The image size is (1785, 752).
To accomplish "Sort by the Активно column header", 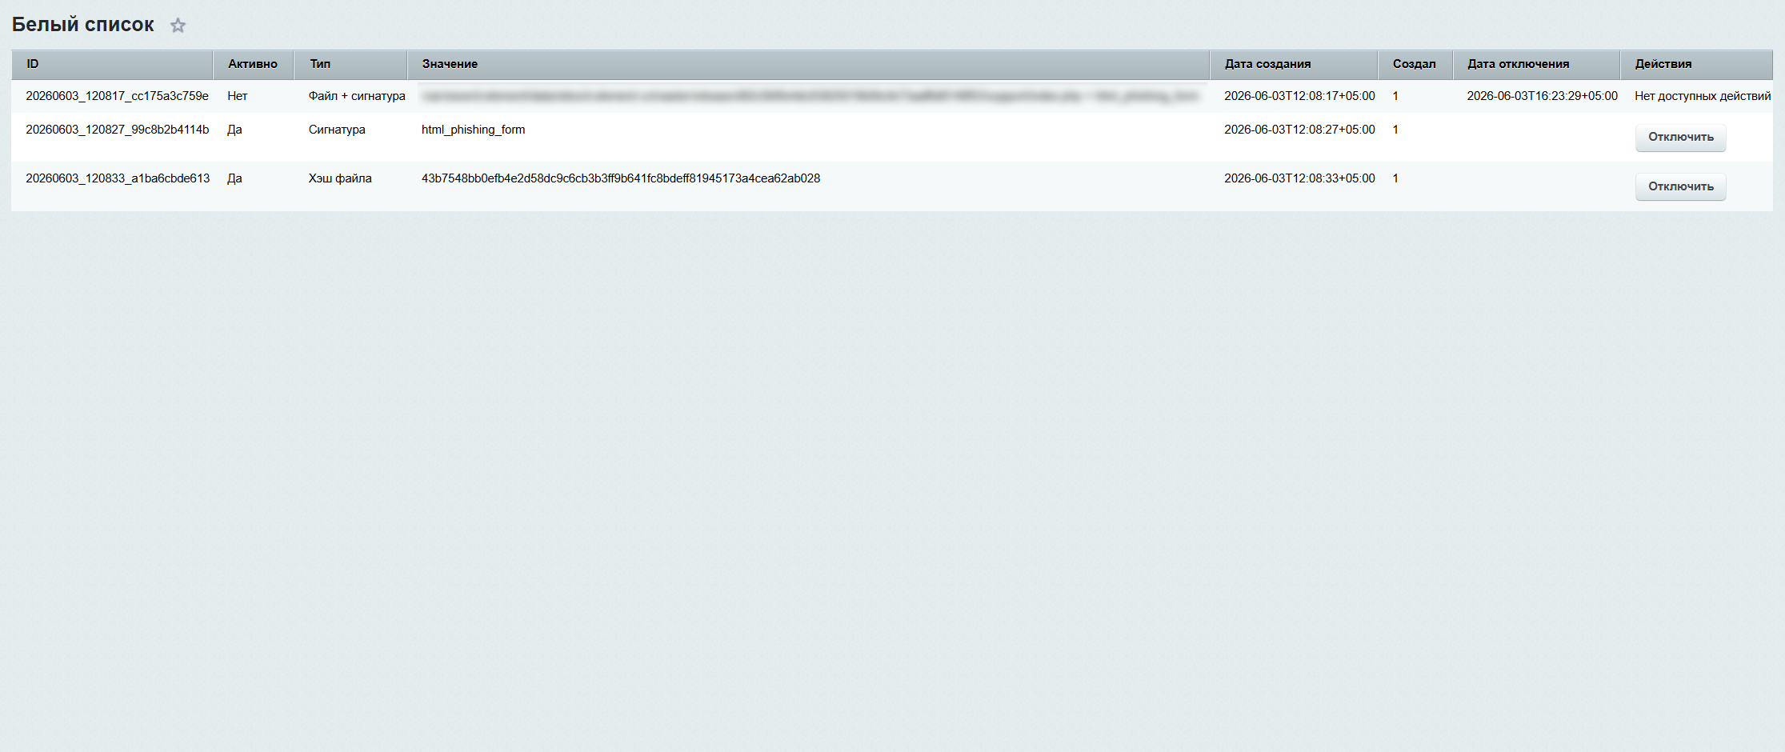I will click(253, 64).
